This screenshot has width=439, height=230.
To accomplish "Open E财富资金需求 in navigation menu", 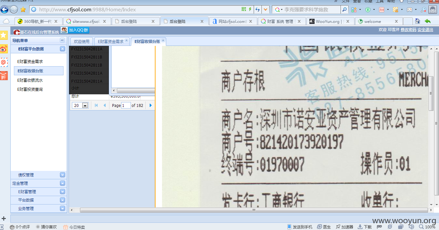I will coord(30,61).
